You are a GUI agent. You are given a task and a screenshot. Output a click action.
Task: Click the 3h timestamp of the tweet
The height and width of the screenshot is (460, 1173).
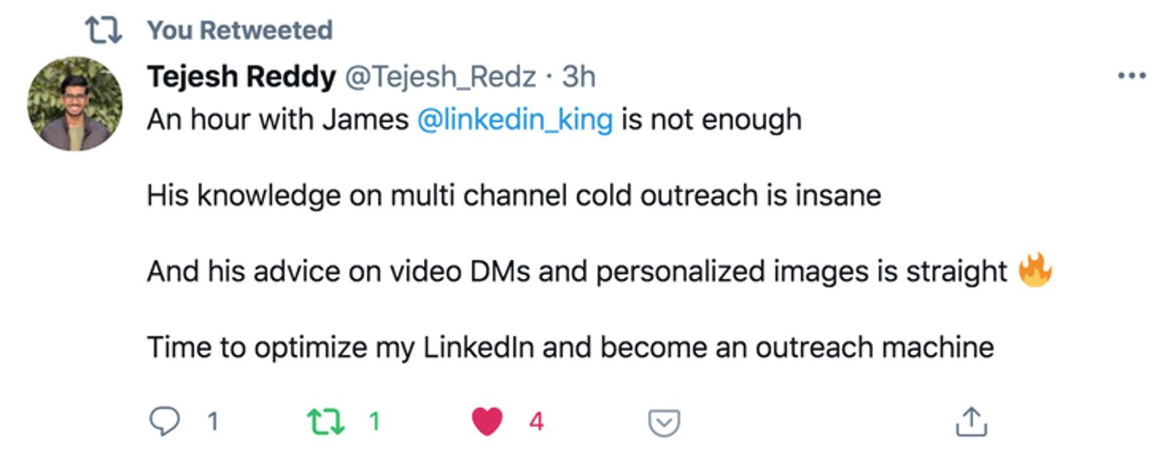pos(578,76)
